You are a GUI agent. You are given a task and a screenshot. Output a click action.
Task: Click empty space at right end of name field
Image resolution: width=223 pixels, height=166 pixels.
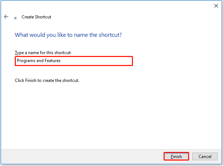coord(115,61)
